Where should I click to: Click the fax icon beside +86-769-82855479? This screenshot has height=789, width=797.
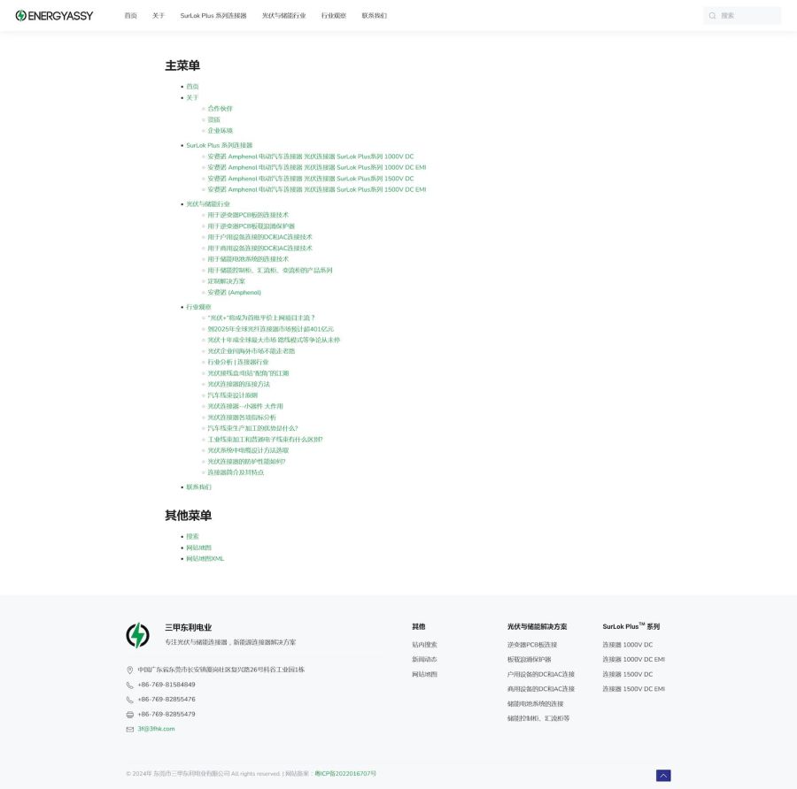click(130, 714)
